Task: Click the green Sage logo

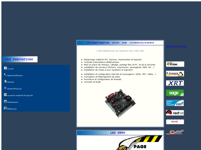Action: pos(175,93)
